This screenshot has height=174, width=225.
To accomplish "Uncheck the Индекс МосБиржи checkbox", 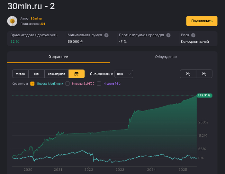I will 32,84.
